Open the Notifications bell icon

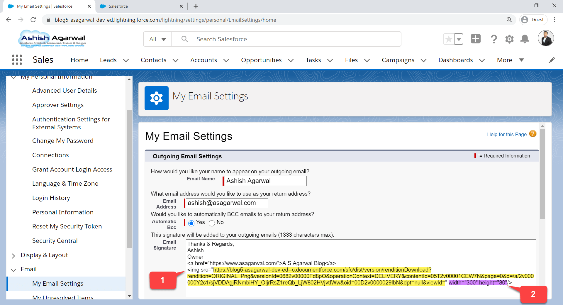pyautogui.click(x=525, y=39)
